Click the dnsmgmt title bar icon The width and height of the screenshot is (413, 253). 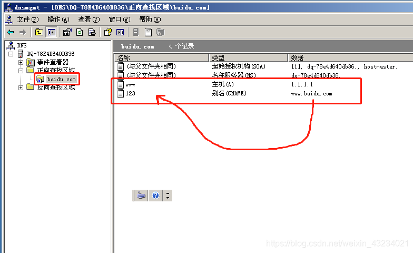pyautogui.click(x=8, y=7)
